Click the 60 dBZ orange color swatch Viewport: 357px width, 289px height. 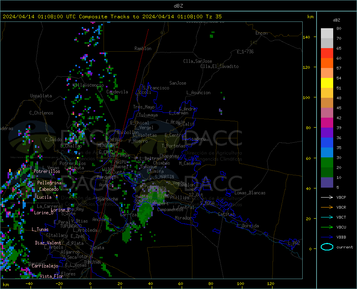[327, 63]
